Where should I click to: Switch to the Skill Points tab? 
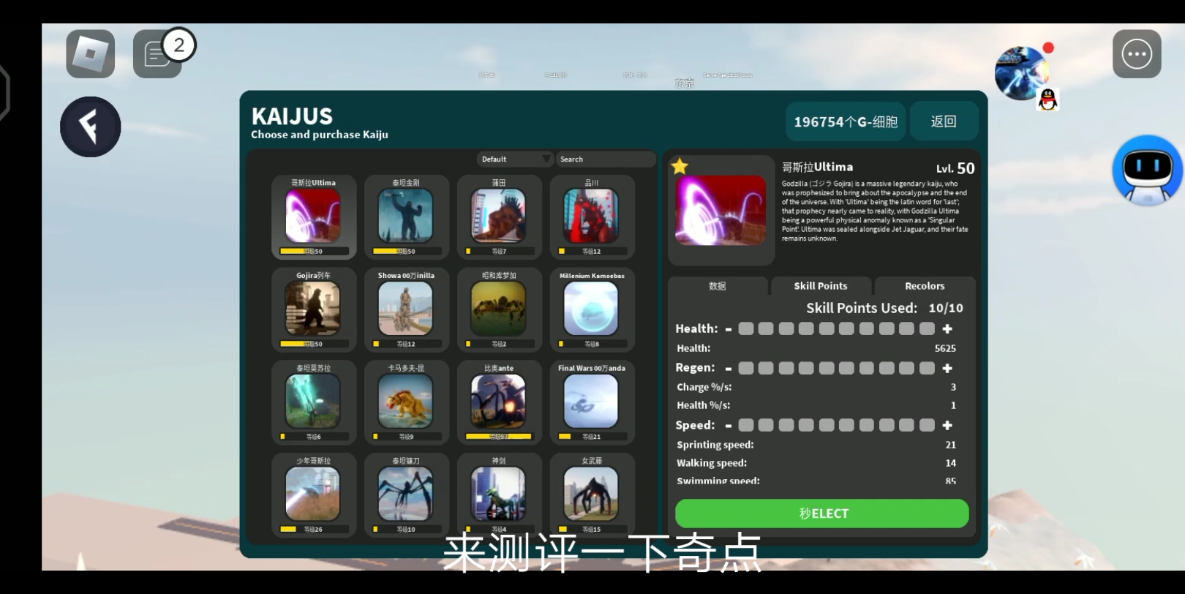click(x=821, y=286)
